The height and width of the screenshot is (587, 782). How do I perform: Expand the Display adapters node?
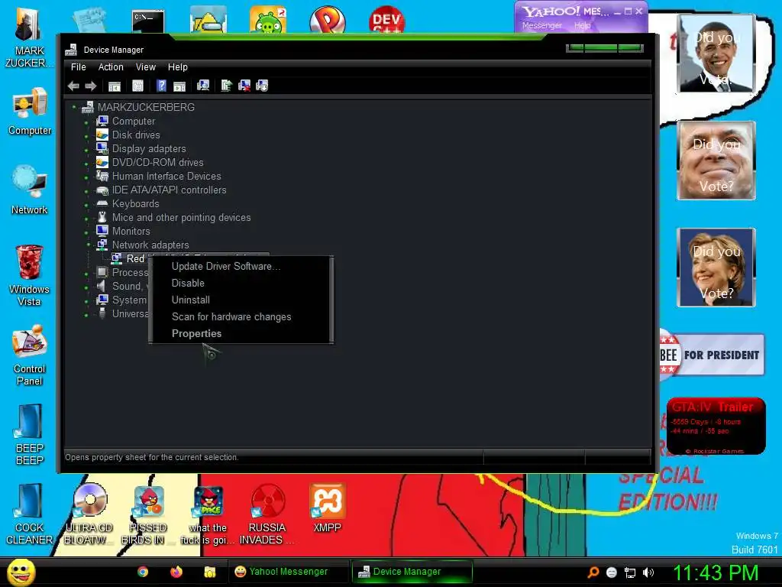86,149
